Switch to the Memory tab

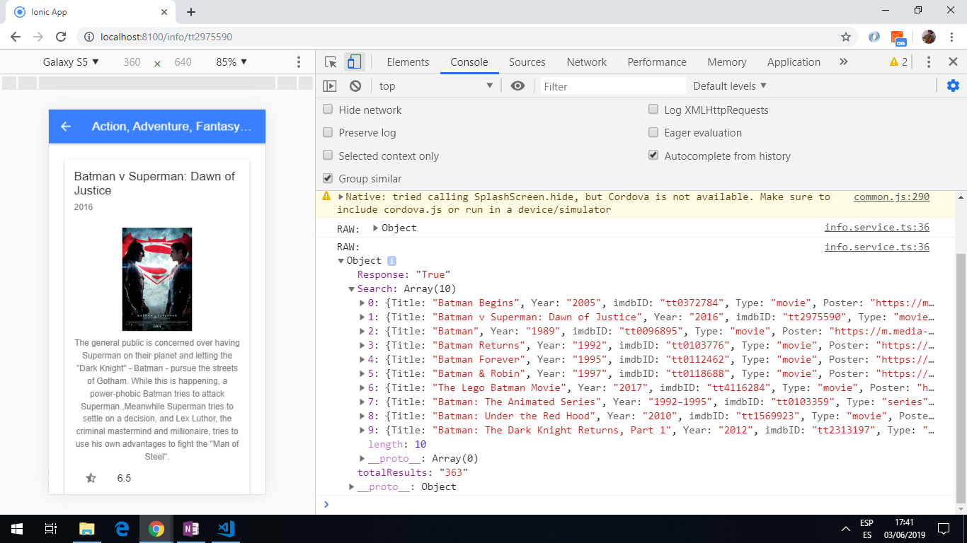pyautogui.click(x=727, y=62)
